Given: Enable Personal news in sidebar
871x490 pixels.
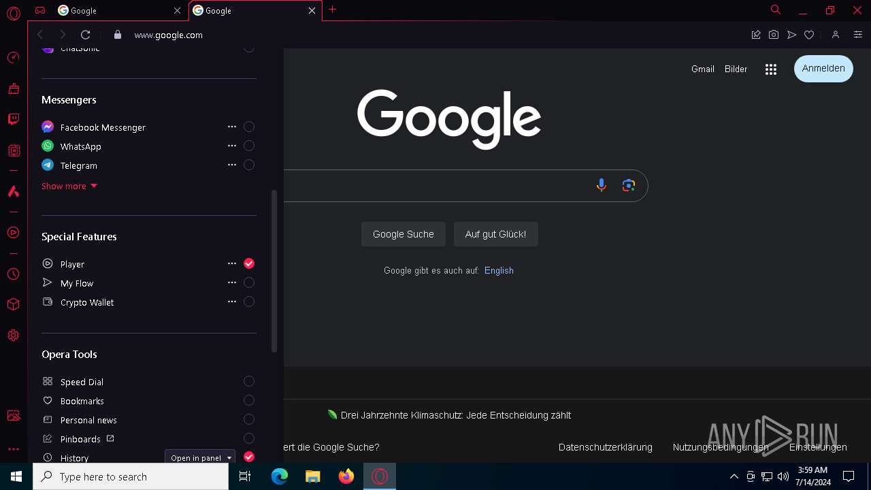Looking at the screenshot, I should click(249, 419).
